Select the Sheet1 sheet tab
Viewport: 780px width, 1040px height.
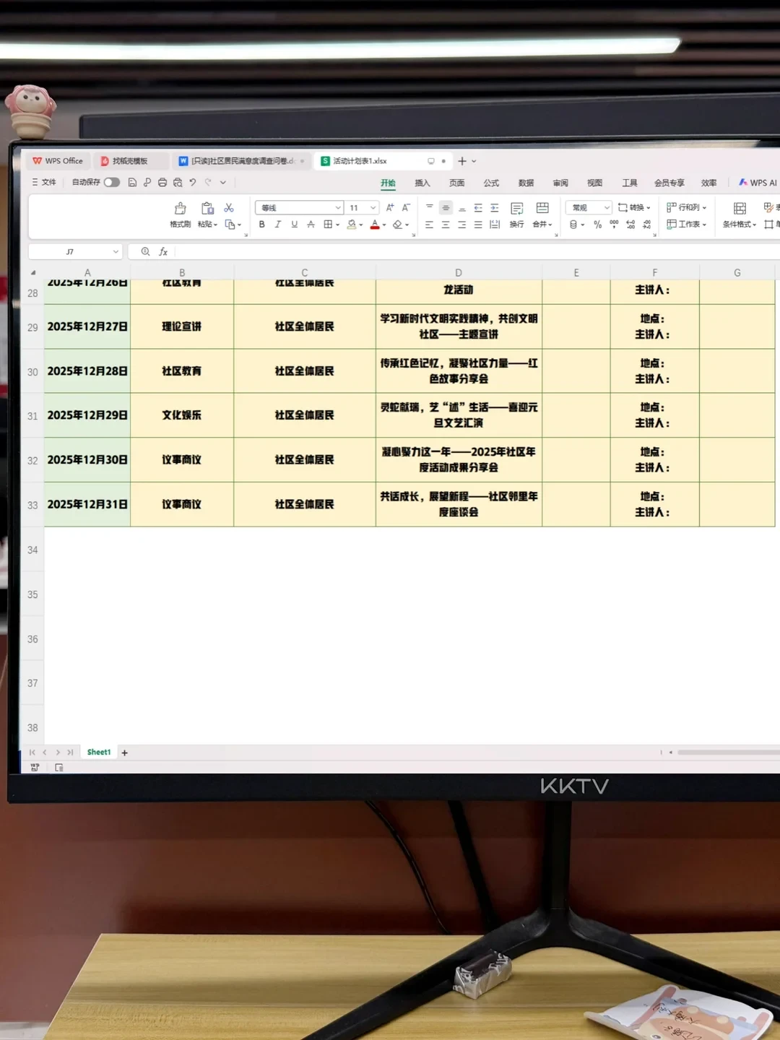tap(99, 753)
